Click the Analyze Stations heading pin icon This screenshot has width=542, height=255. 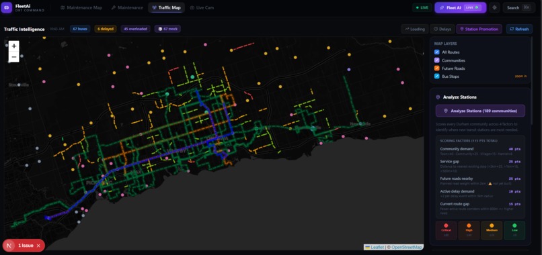[438, 97]
